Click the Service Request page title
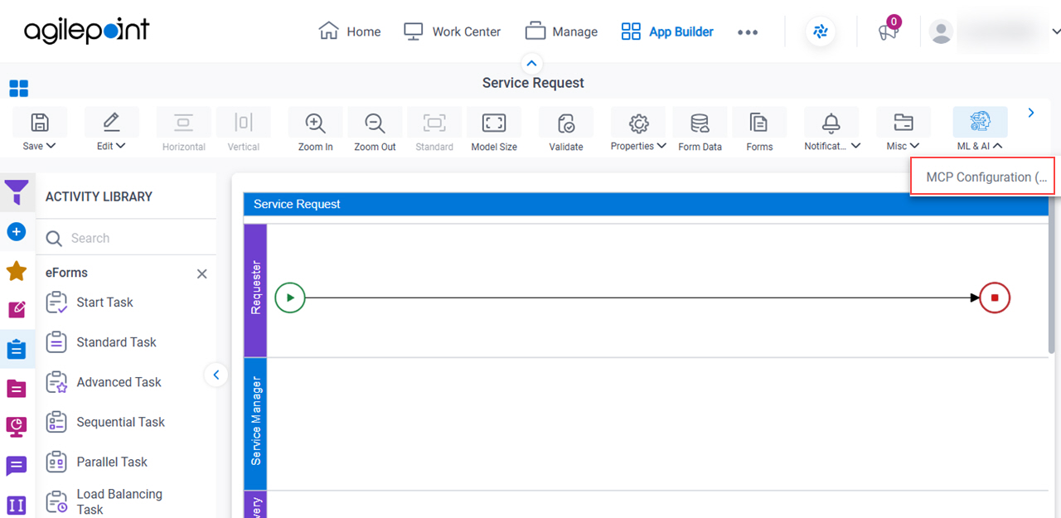This screenshot has height=518, width=1061. [x=533, y=83]
